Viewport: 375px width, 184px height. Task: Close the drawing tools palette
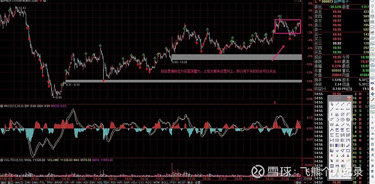(349, 98)
